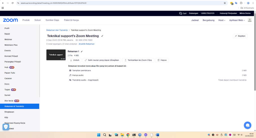Click the Zoom logo
The width and height of the screenshot is (256, 138).
[10, 20]
